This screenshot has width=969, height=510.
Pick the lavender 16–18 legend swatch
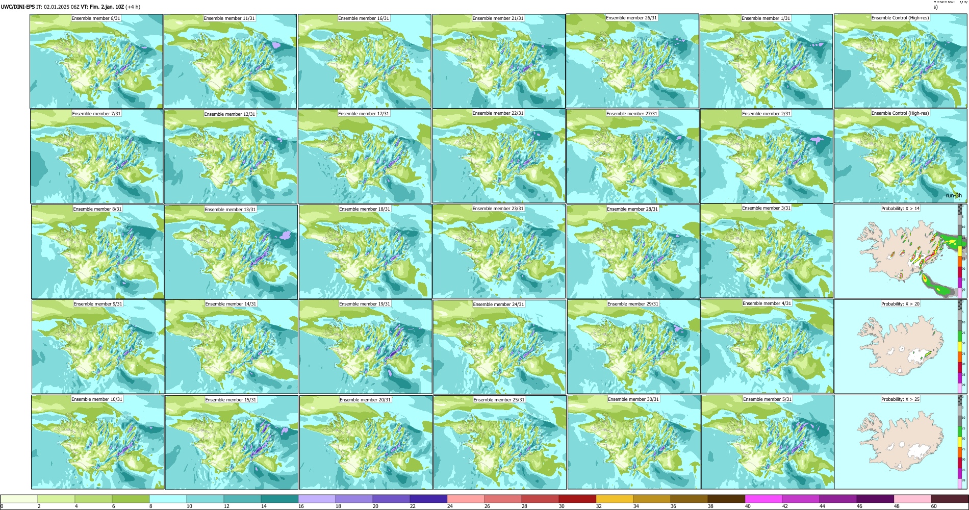pyautogui.click(x=317, y=499)
